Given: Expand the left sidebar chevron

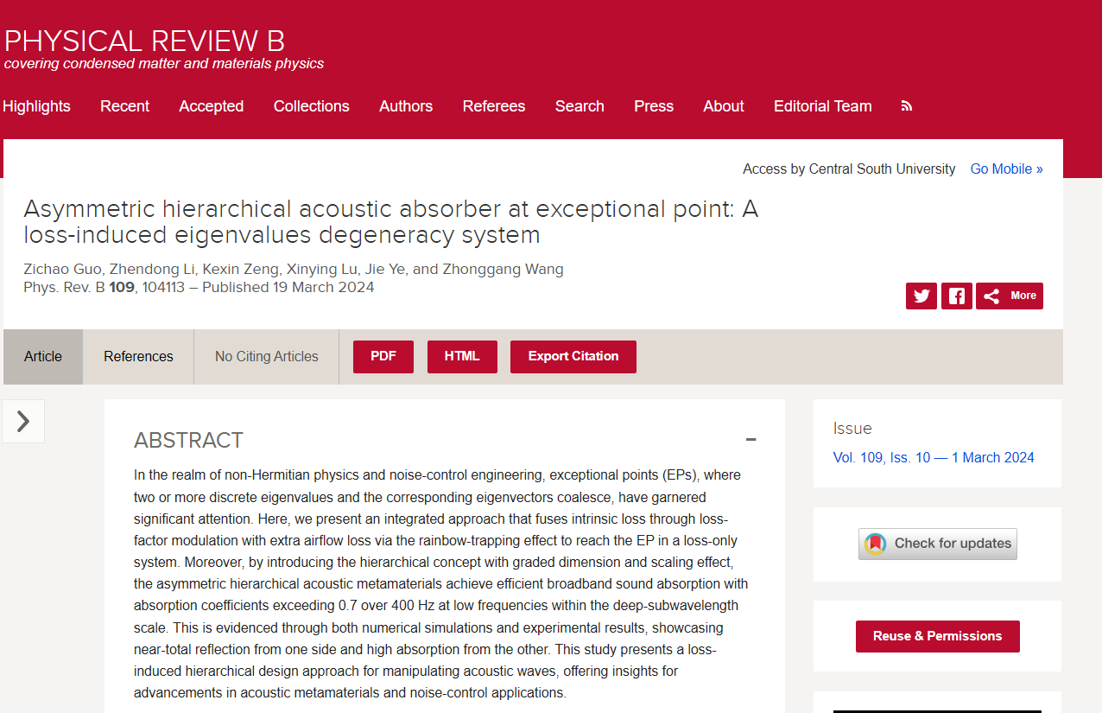Looking at the screenshot, I should [23, 421].
